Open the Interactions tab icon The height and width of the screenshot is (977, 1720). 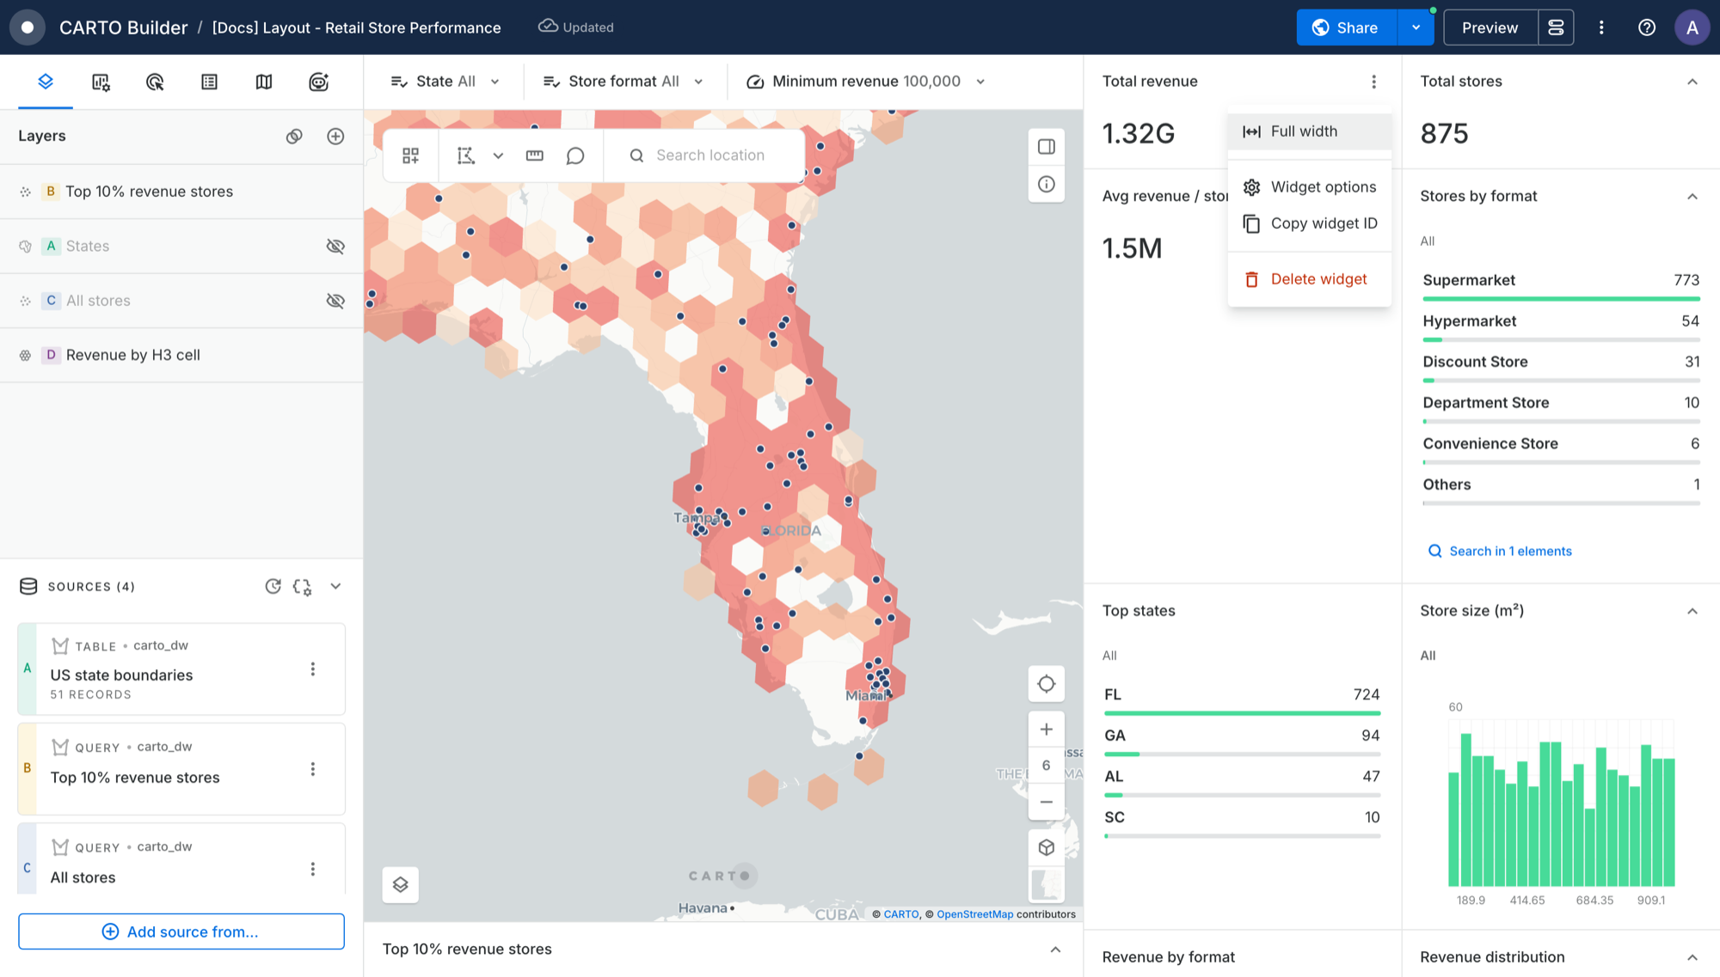[x=155, y=82]
